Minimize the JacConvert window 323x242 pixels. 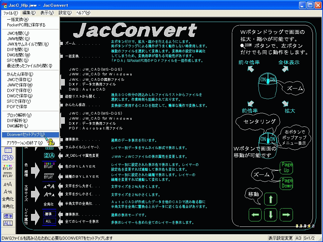pyautogui.click(x=302, y=5)
